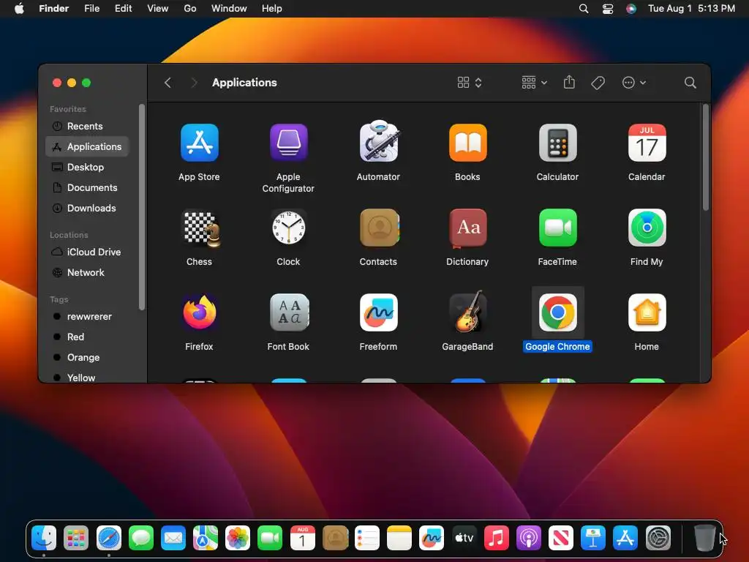Viewport: 749px width, 562px height.
Task: Go back with the left chevron
Action: point(168,83)
